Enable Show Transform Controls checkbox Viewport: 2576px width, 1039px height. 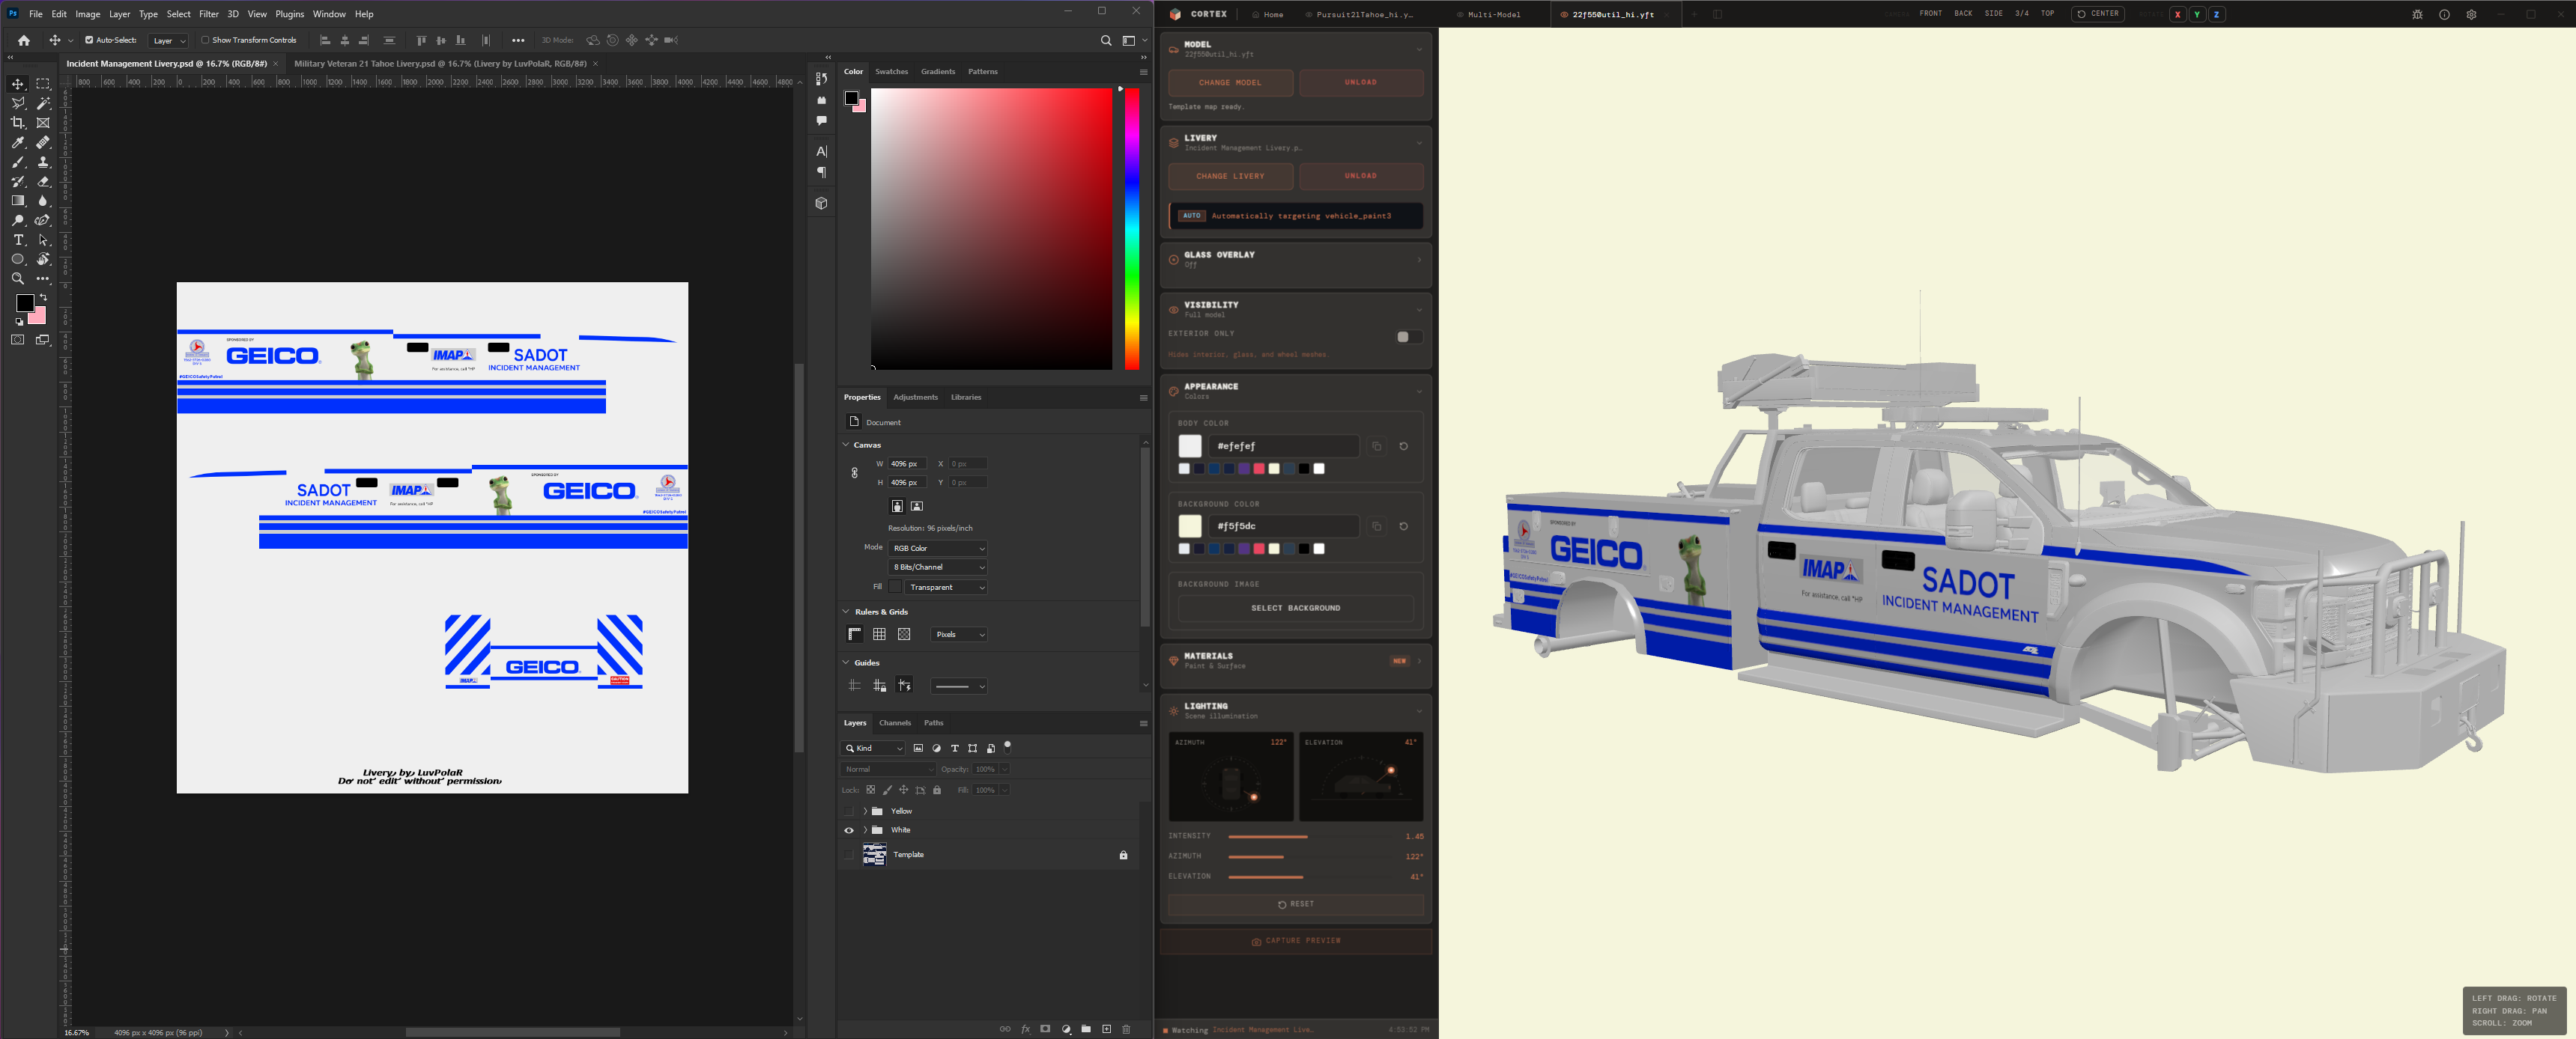pyautogui.click(x=205, y=40)
